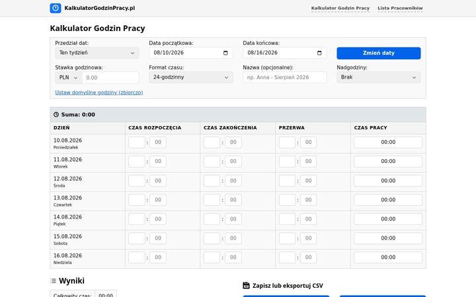
Task: Open Lista Pracowników nav item
Action: (400, 8)
